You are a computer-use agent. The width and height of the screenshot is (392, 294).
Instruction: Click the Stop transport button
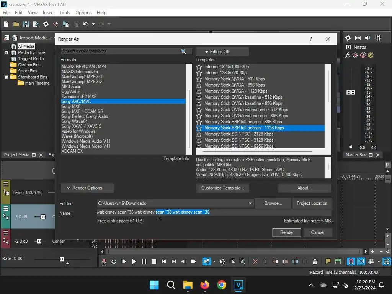tap(154, 261)
